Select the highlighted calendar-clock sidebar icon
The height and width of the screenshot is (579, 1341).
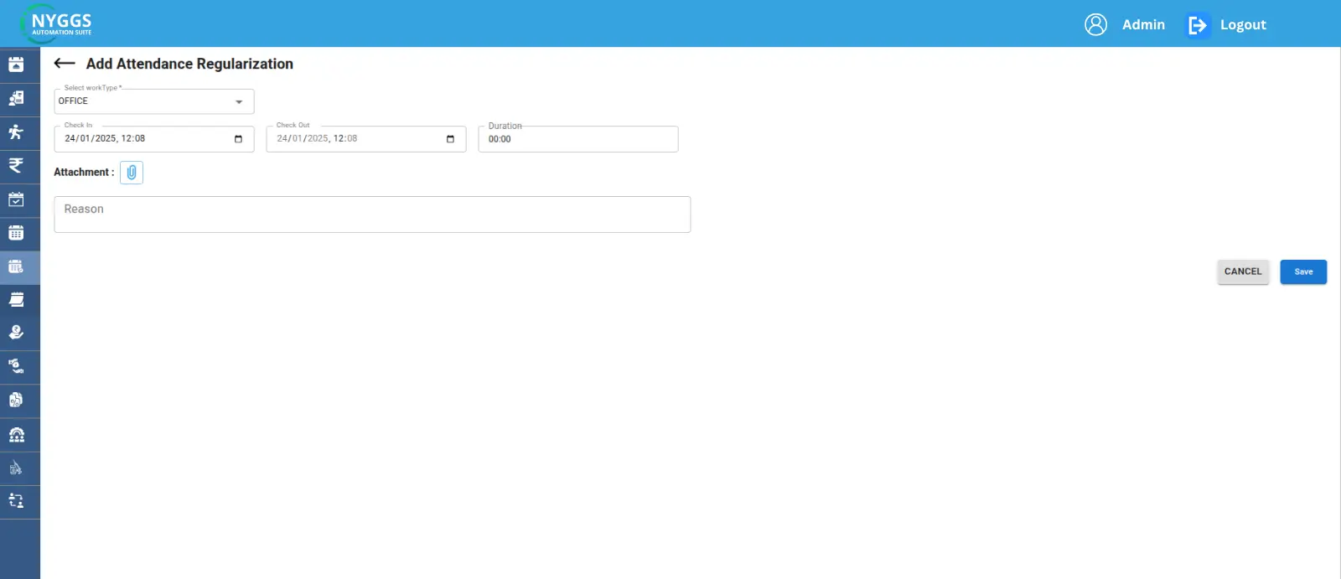coord(16,266)
